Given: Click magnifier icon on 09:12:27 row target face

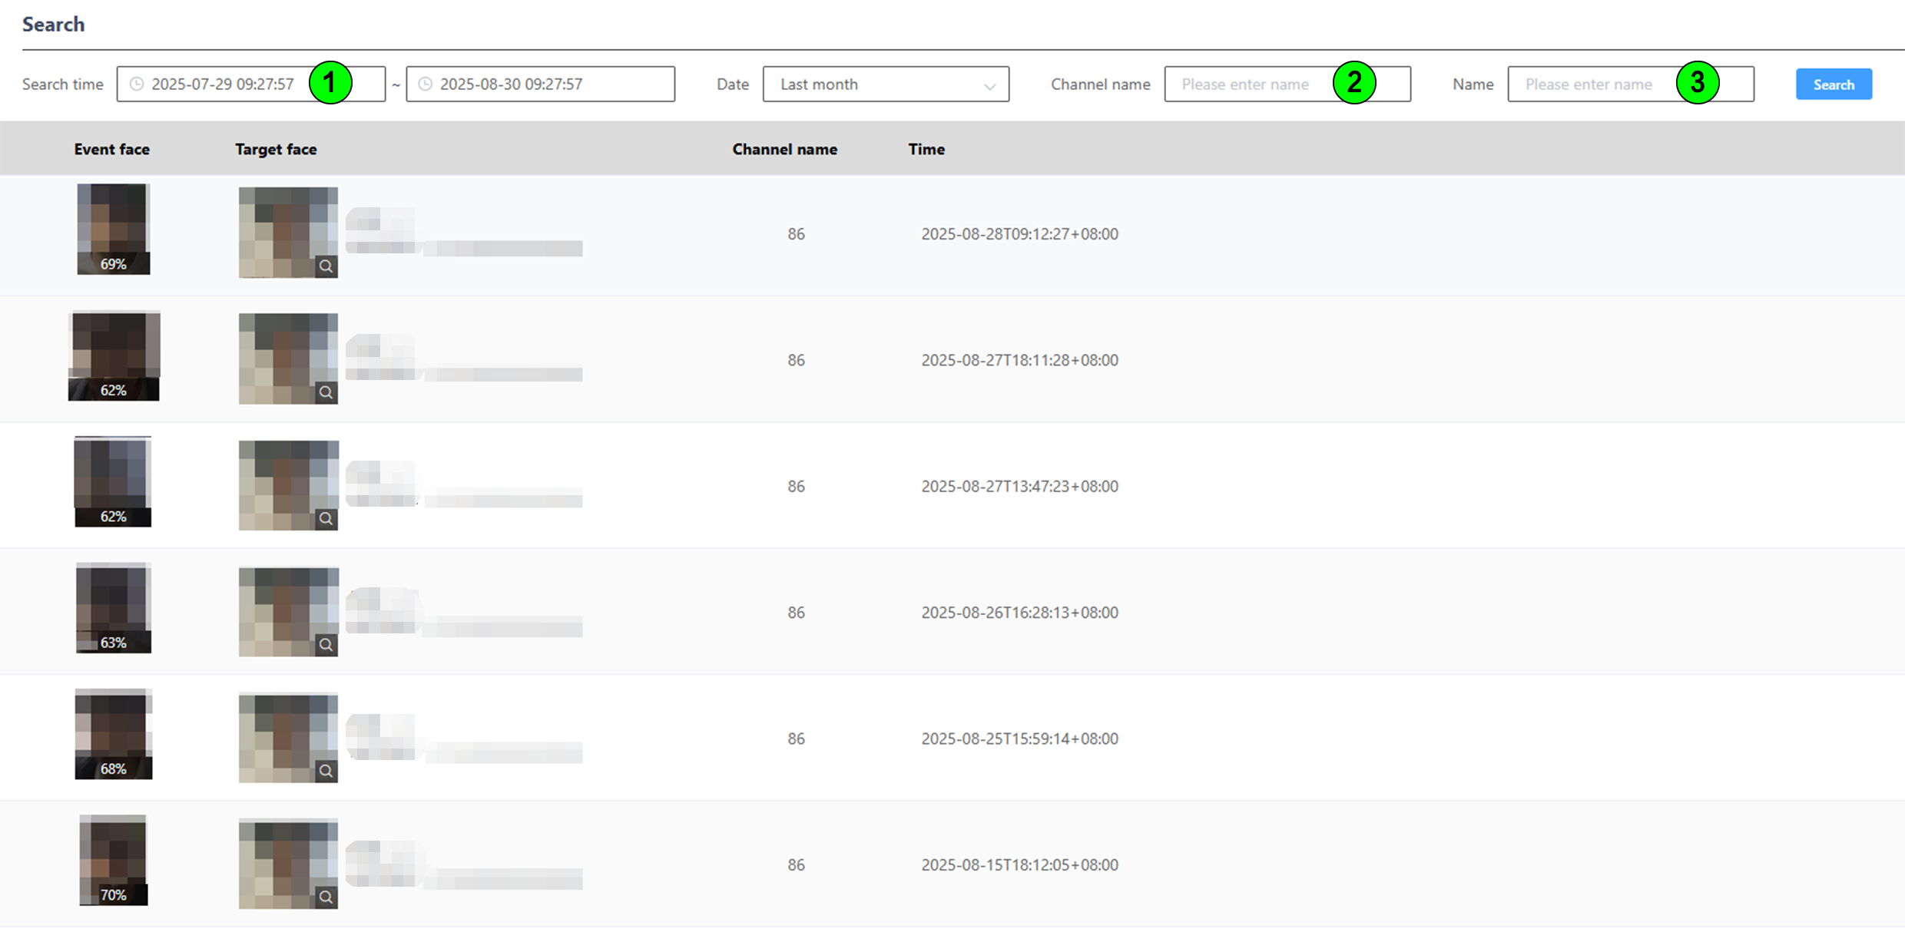Looking at the screenshot, I should point(326,266).
